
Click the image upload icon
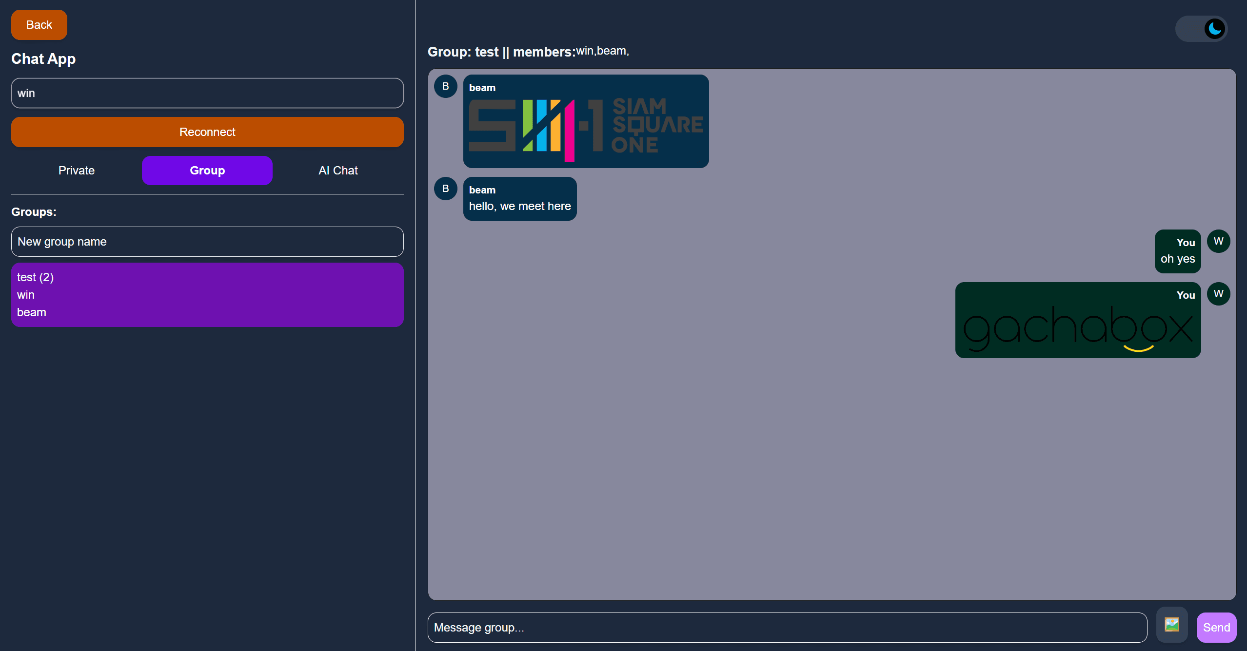pos(1171,625)
